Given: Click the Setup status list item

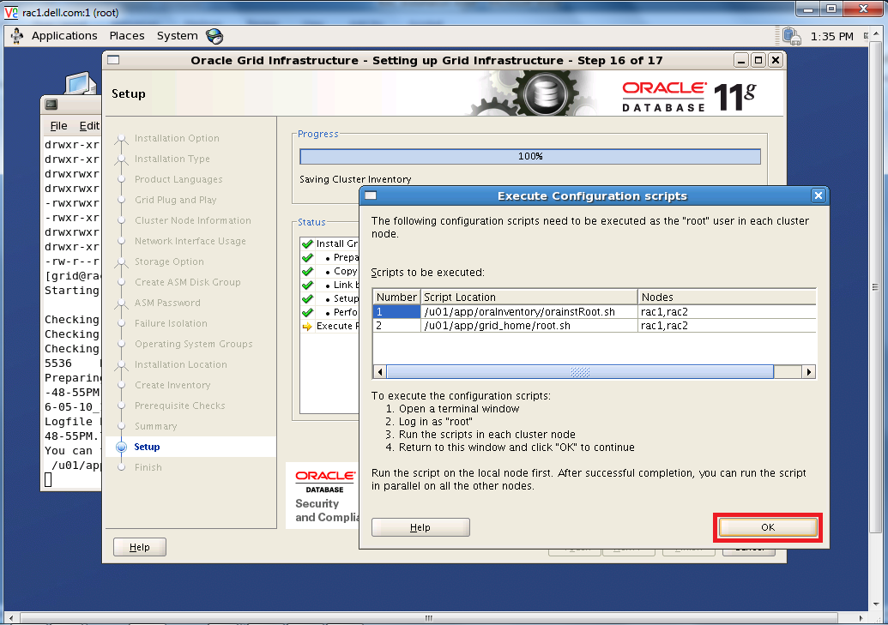Looking at the screenshot, I should click(x=346, y=298).
